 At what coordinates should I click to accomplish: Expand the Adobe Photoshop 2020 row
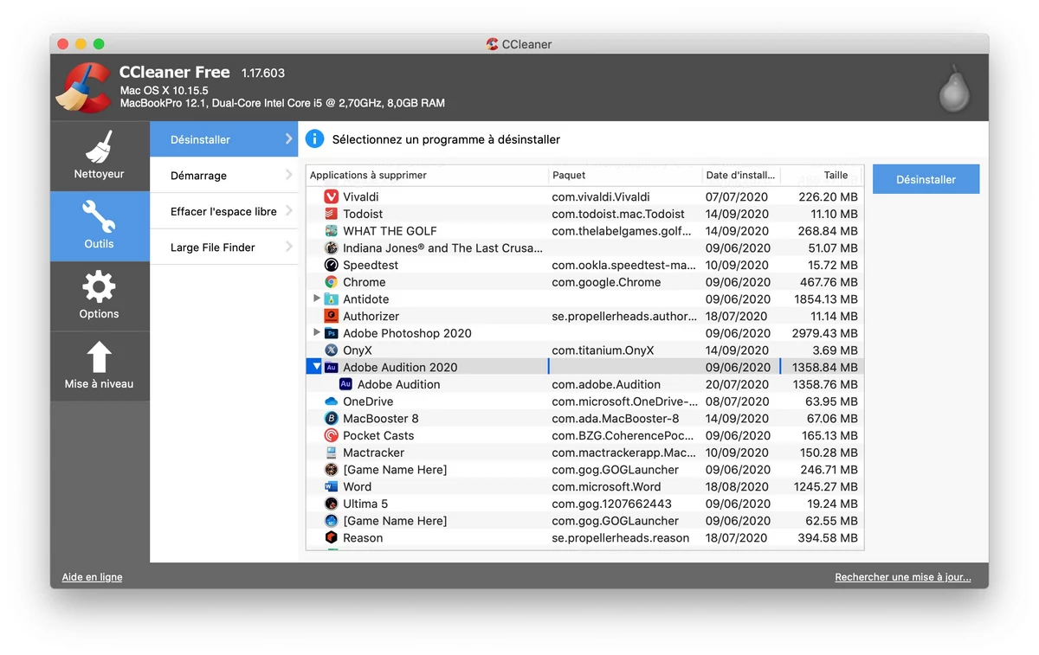pyautogui.click(x=317, y=333)
